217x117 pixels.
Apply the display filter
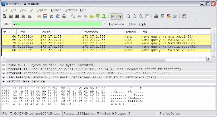[x=142, y=24]
